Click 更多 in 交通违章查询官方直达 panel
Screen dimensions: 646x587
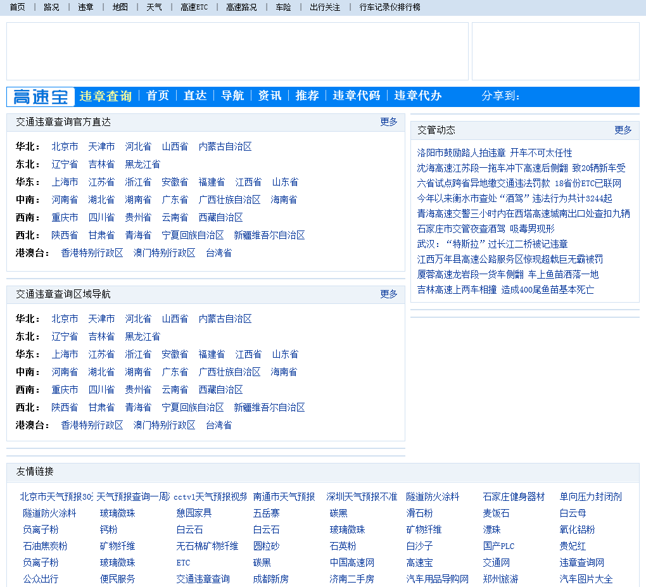pos(388,122)
